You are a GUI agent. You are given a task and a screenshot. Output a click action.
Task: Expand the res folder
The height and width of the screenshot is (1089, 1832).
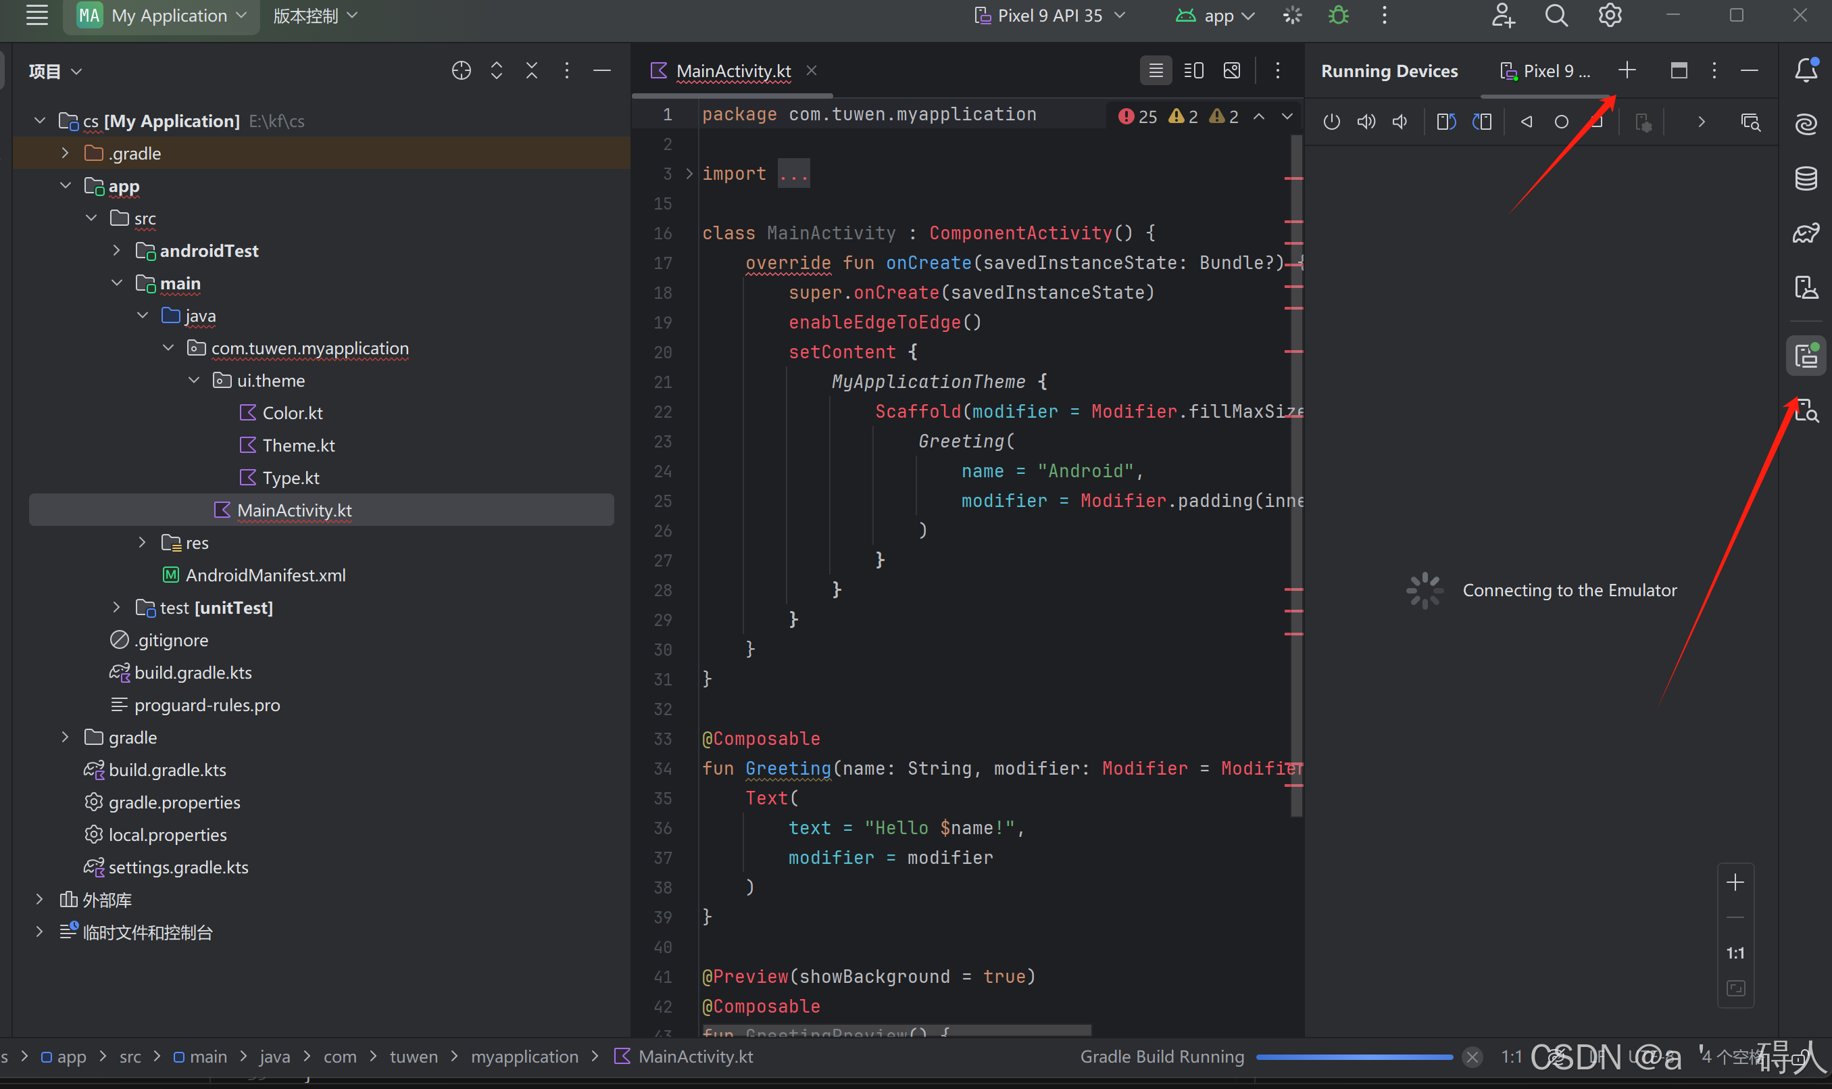point(143,542)
